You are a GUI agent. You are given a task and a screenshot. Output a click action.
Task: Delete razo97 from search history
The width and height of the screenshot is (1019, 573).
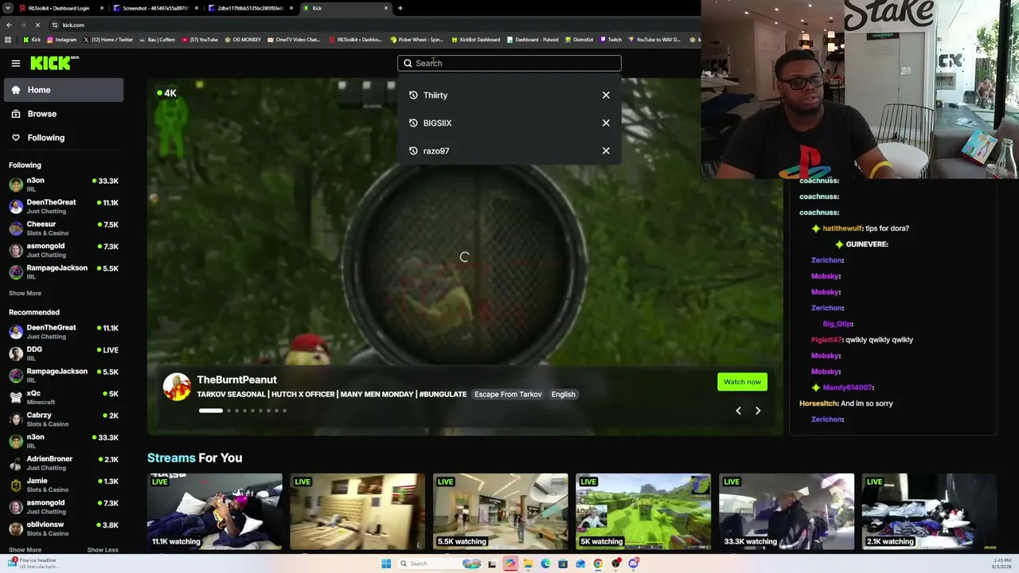click(x=606, y=151)
